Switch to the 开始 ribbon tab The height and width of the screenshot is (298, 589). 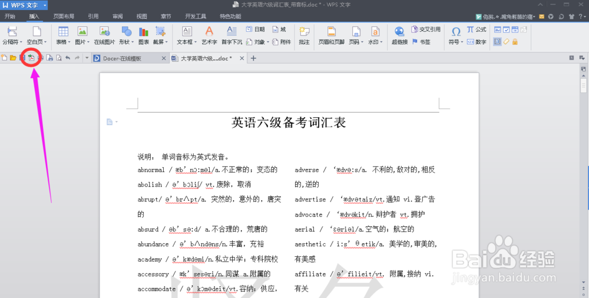[10, 16]
